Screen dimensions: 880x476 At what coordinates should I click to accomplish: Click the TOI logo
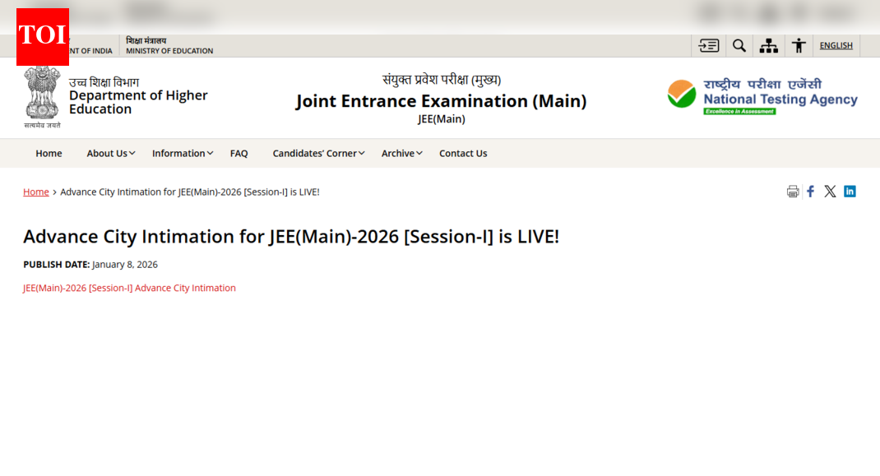tap(43, 35)
